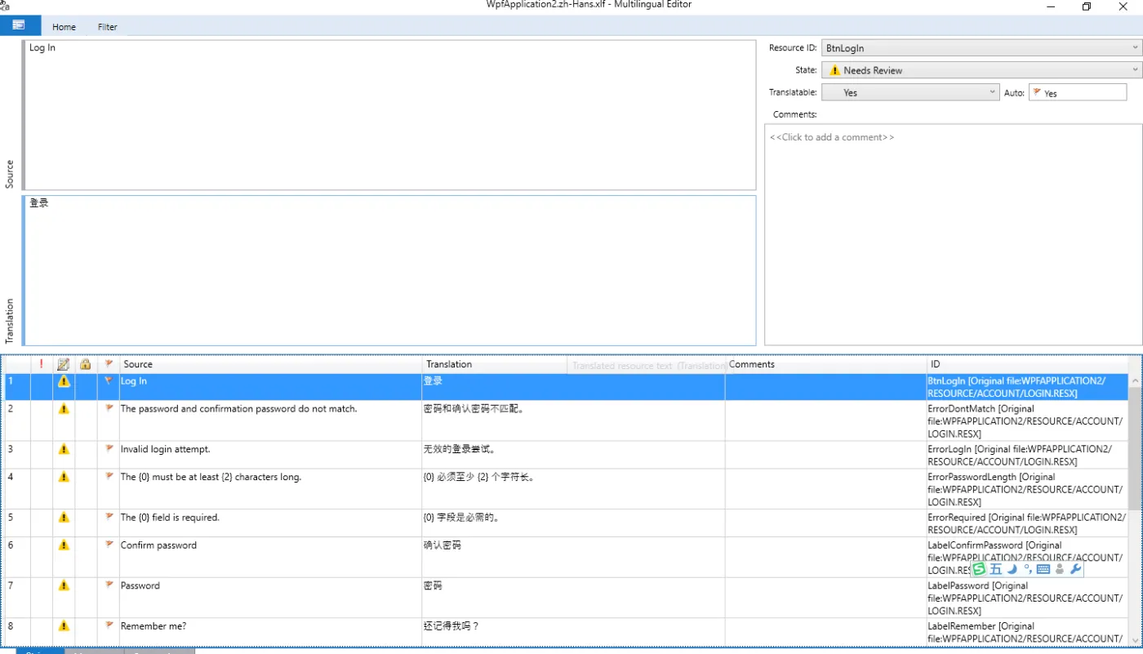
Task: Click the wrench icon on IME toolbar
Action: coord(1075,569)
